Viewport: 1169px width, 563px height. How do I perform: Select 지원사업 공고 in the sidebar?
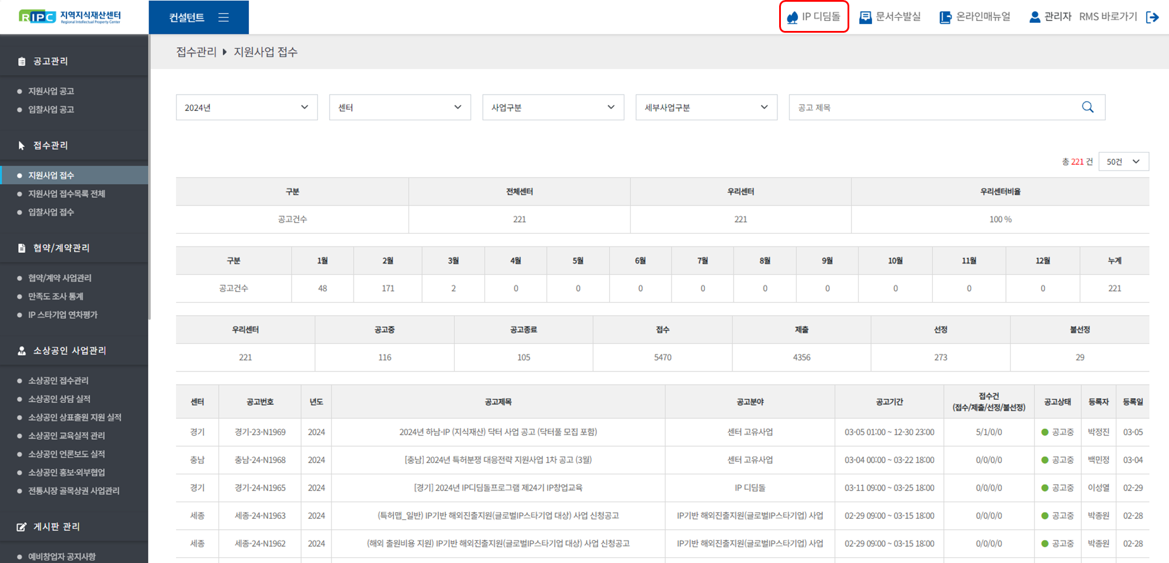tap(51, 91)
